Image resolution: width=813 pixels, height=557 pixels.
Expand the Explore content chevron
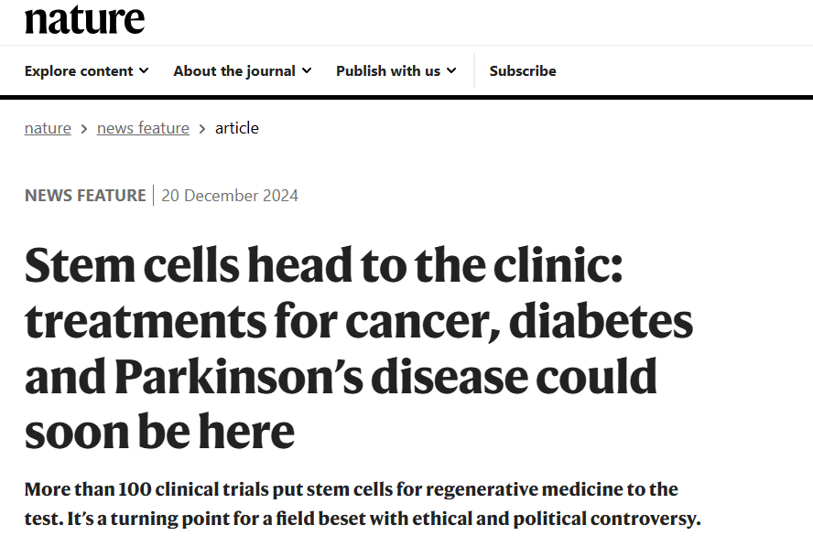[x=144, y=70]
